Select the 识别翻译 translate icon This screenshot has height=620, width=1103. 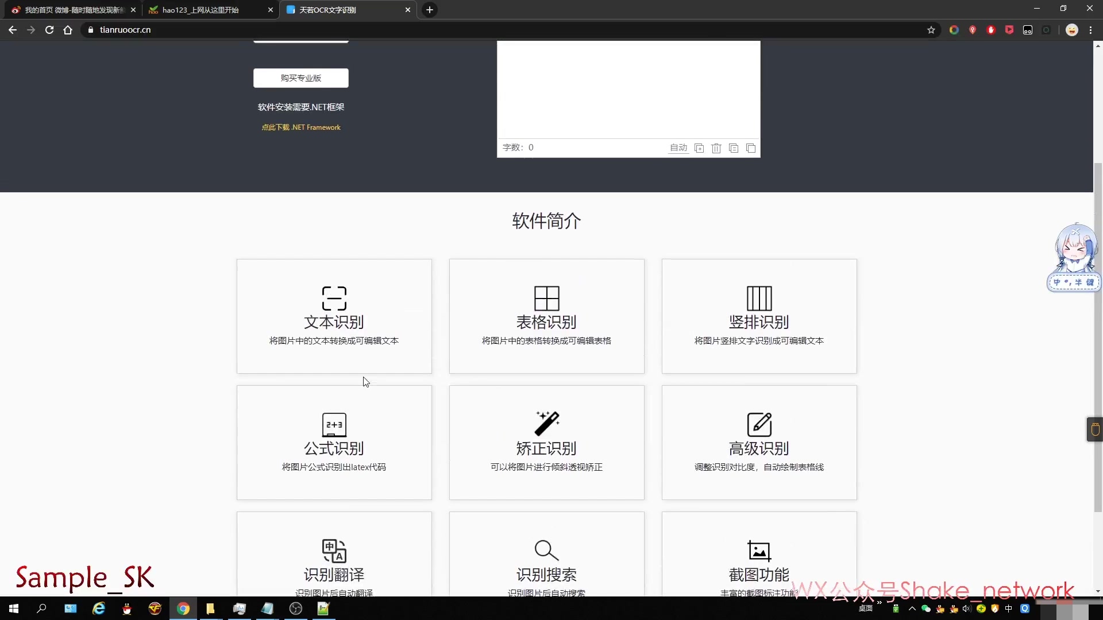point(334,551)
